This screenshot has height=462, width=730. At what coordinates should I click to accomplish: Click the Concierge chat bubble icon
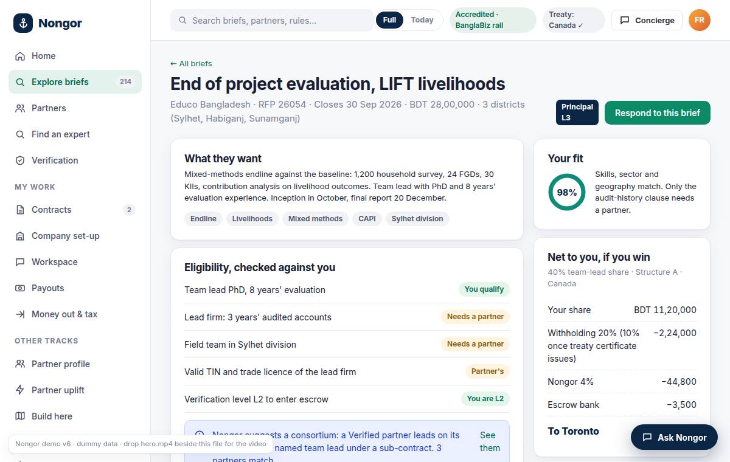coord(625,21)
